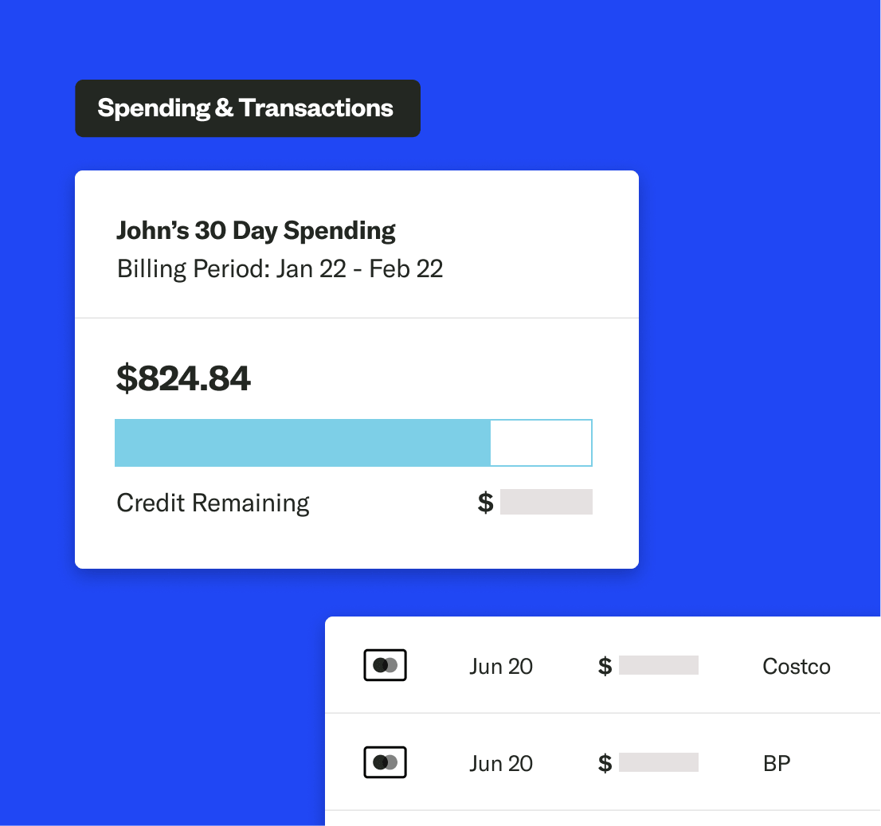The height and width of the screenshot is (826, 881).
Task: Reveal the hidden Credit Remaining amount
Action: pos(546,503)
